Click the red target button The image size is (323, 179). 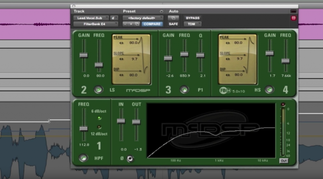[294, 18]
